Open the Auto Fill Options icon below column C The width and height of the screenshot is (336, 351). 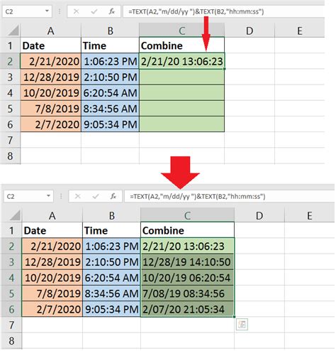[x=242, y=324]
